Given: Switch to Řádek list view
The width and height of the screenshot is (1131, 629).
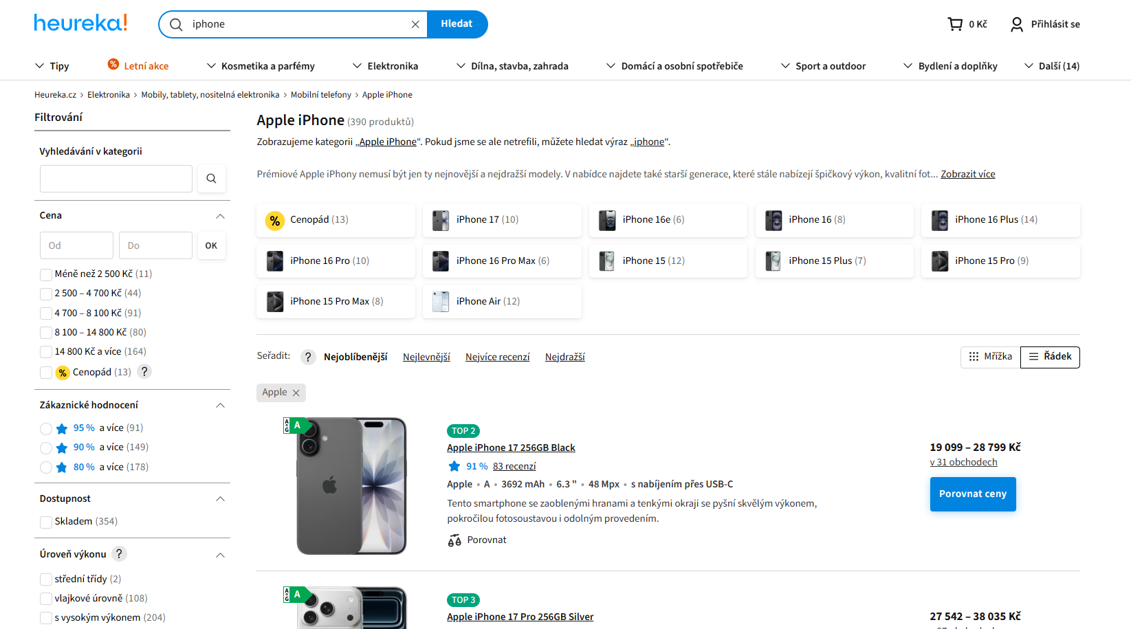Looking at the screenshot, I should pos(1050,357).
